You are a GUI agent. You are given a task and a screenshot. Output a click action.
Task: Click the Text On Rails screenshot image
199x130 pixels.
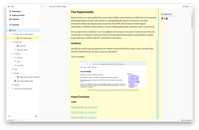tap(113, 75)
